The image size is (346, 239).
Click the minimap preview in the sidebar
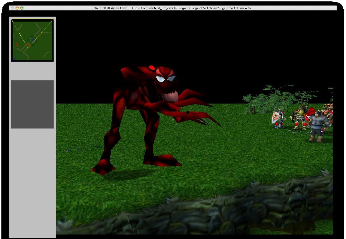click(32, 40)
